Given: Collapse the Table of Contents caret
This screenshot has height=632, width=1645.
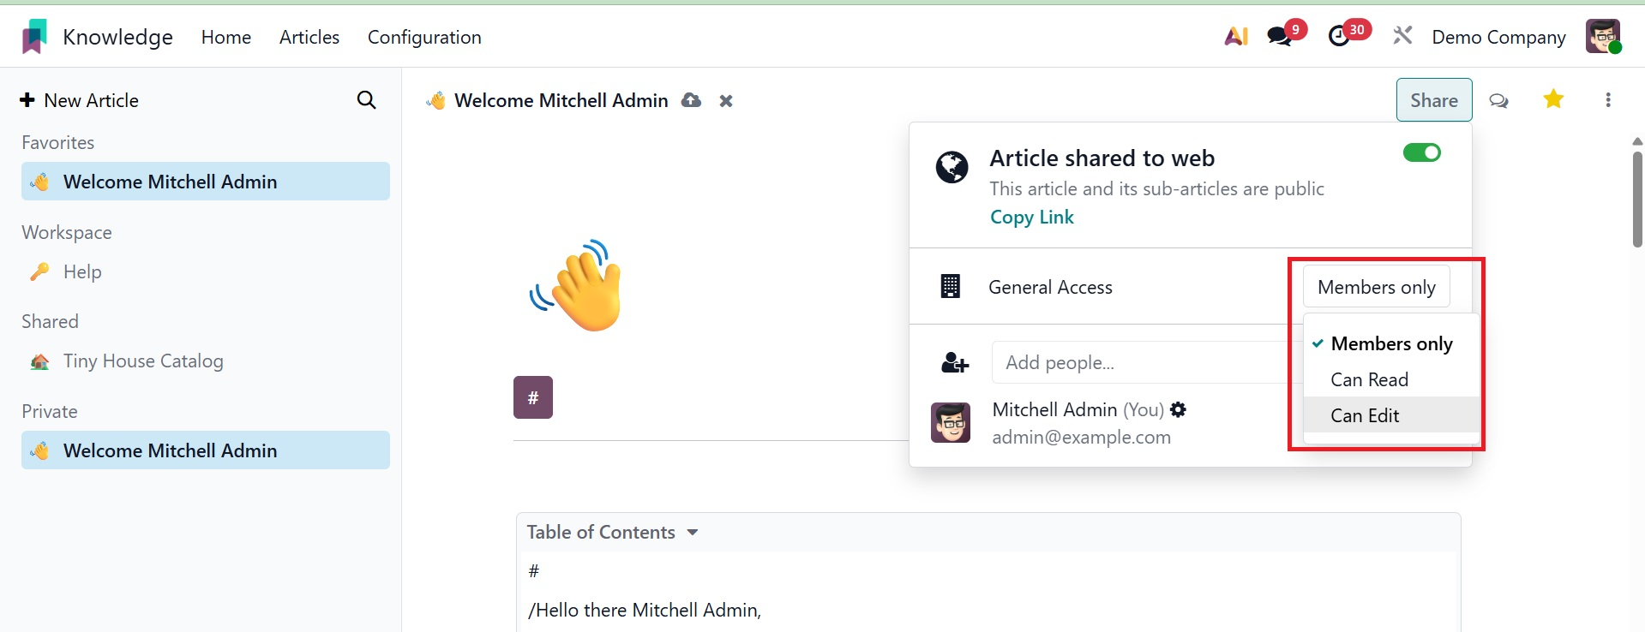Looking at the screenshot, I should (693, 533).
